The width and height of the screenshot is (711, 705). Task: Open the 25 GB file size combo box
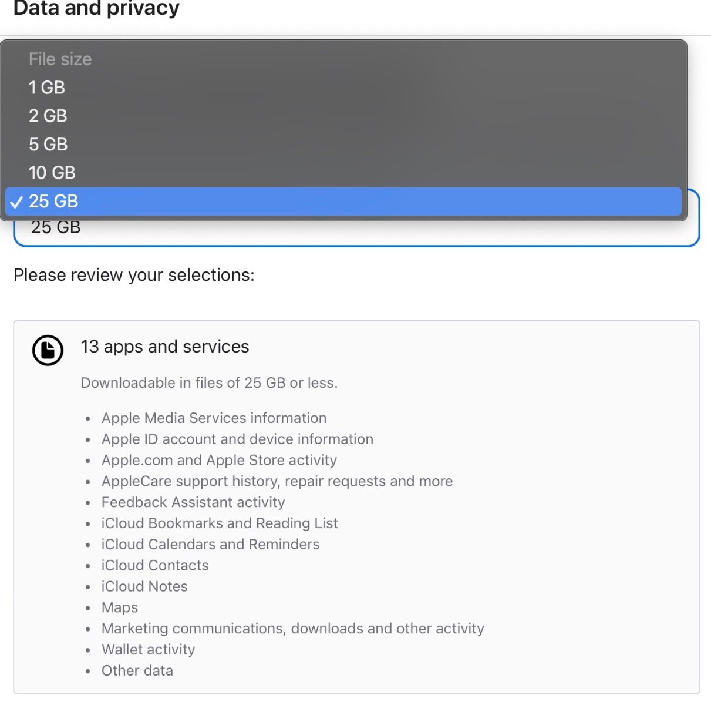pyautogui.click(x=356, y=231)
